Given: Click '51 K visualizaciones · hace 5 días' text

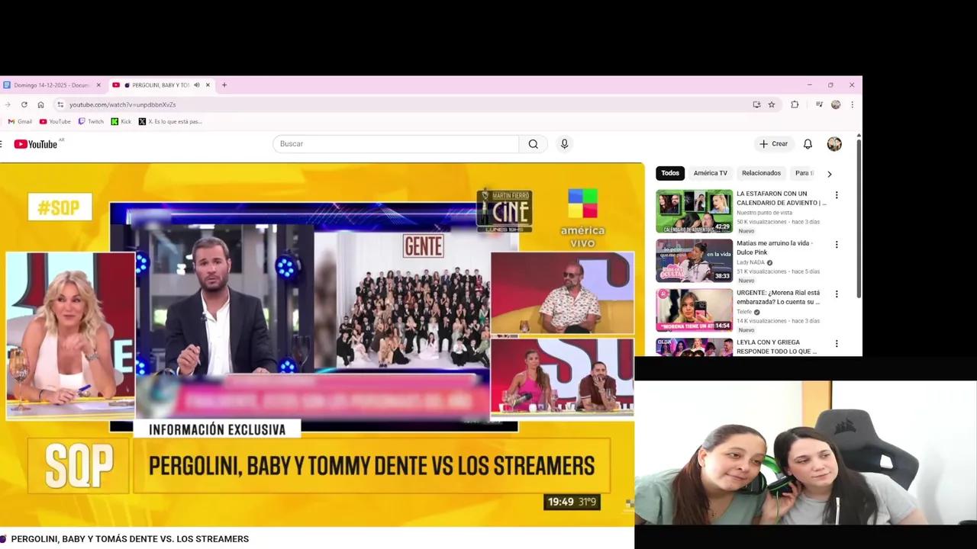Looking at the screenshot, I should click(x=778, y=271).
